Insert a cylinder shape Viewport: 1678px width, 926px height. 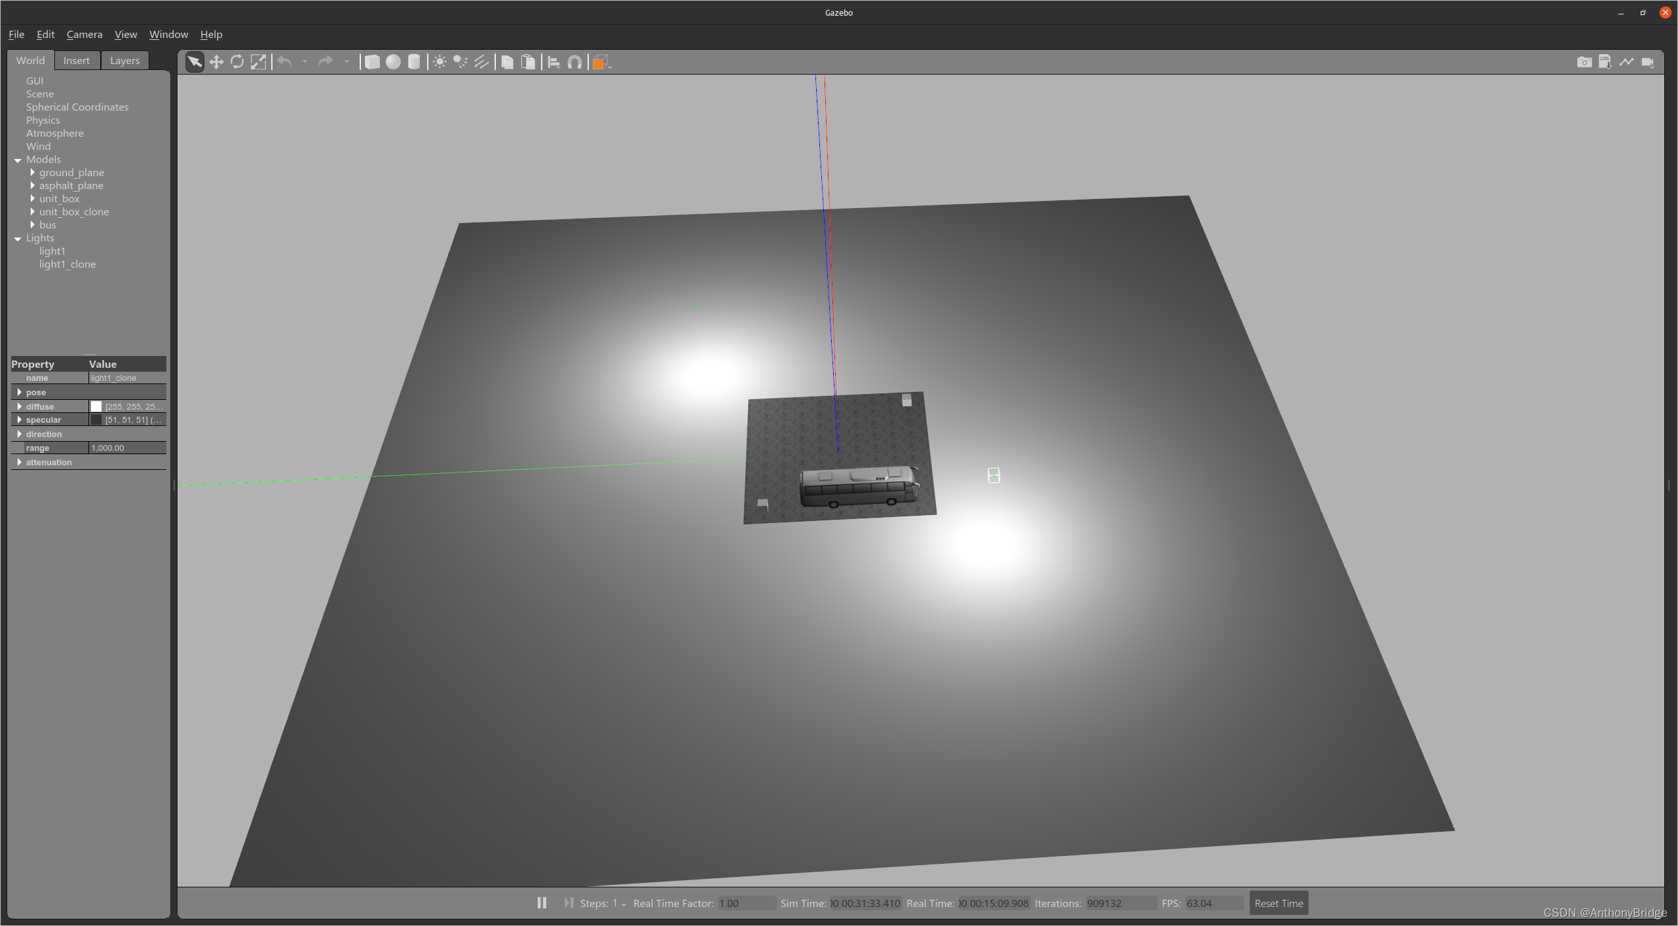[414, 62]
